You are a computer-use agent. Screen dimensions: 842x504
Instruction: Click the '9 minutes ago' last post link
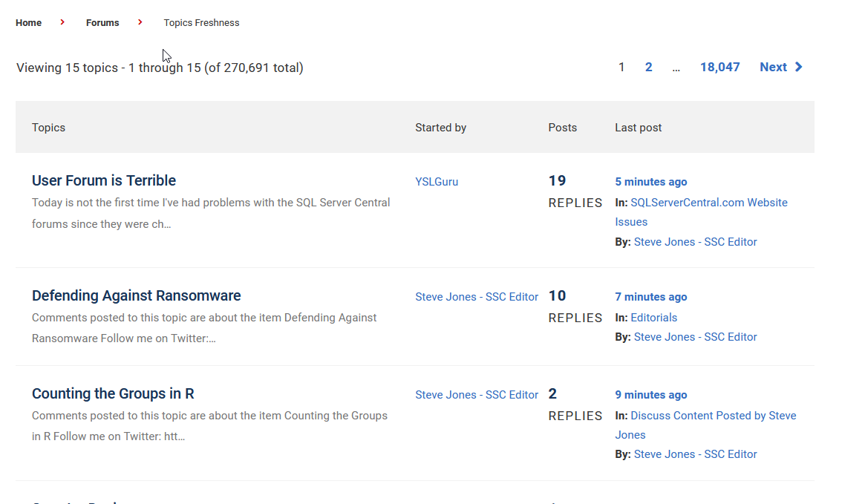click(x=650, y=395)
